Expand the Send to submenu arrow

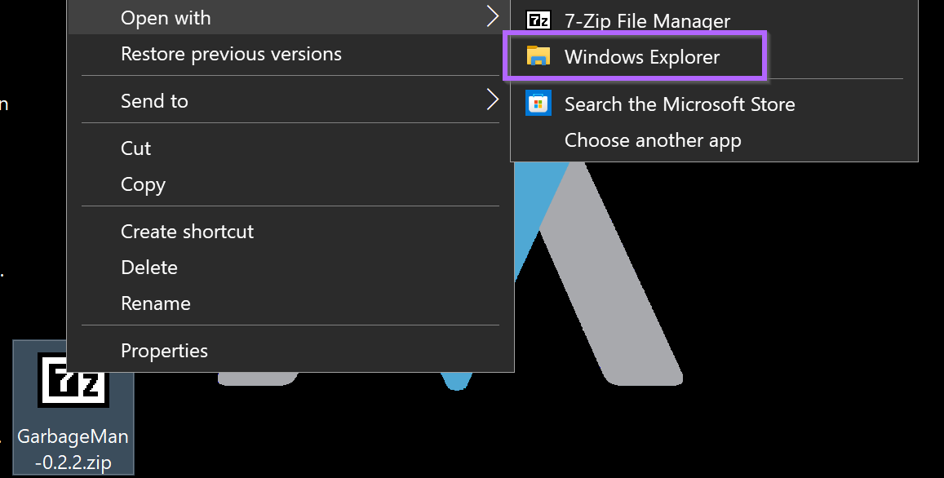click(x=492, y=100)
